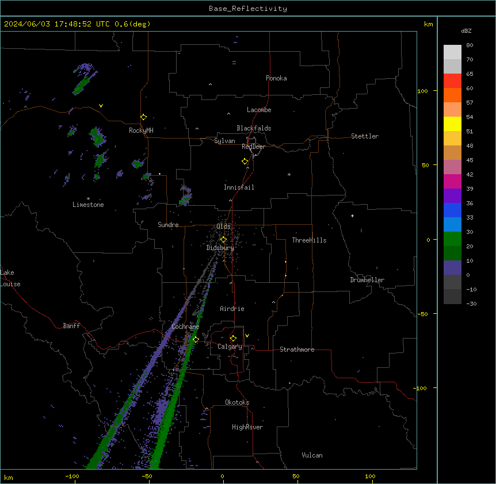The height and width of the screenshot is (484, 496).
Task: Pick the bright yellow 51–54 dBZ swatch
Action: (452, 124)
